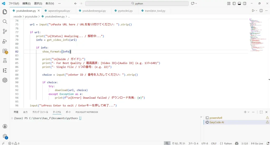Click the VS Code logo icon
Image resolution: width=270 pixels, height=145 pixels.
(3, 3)
